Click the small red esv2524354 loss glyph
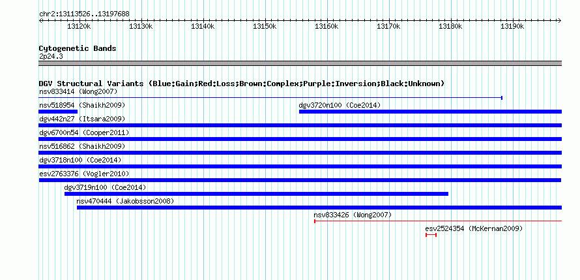This screenshot has width=580, height=280. tap(431, 235)
